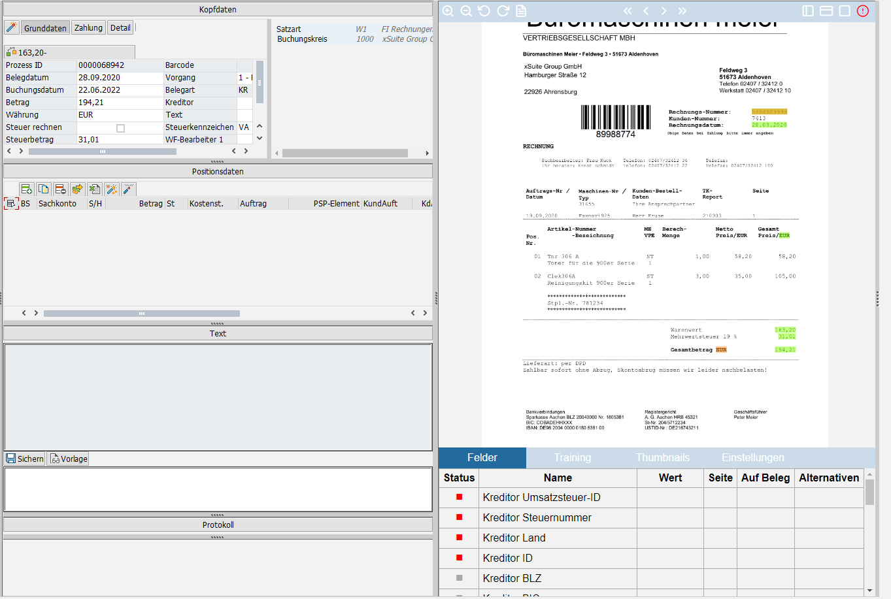Export positions to Excel
Screen dimensions: 891x599
pyautogui.click(x=95, y=188)
